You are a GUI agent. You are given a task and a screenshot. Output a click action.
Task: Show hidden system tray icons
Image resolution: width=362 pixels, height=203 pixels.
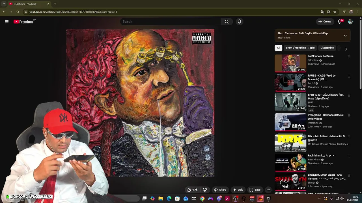pos(319,198)
